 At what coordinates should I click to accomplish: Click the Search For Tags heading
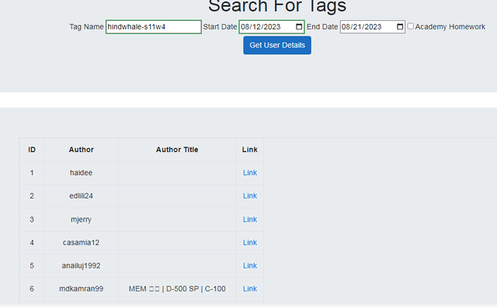pos(277,5)
